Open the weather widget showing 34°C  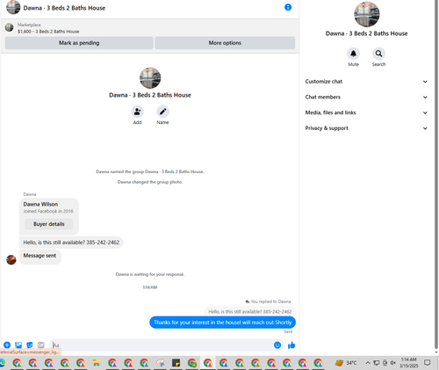coord(346,363)
